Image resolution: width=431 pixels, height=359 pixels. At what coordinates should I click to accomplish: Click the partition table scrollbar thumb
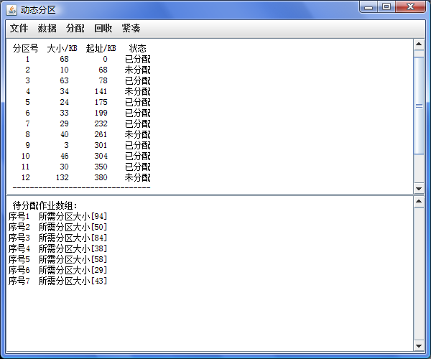pos(419,105)
